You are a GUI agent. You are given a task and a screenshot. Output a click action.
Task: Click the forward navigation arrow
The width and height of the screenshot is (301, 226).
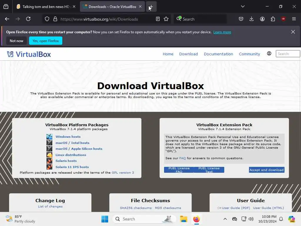(18, 19)
